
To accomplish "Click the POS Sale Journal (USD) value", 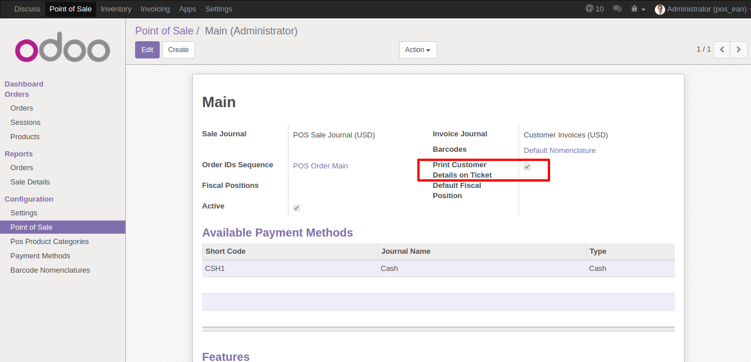I will (x=334, y=135).
